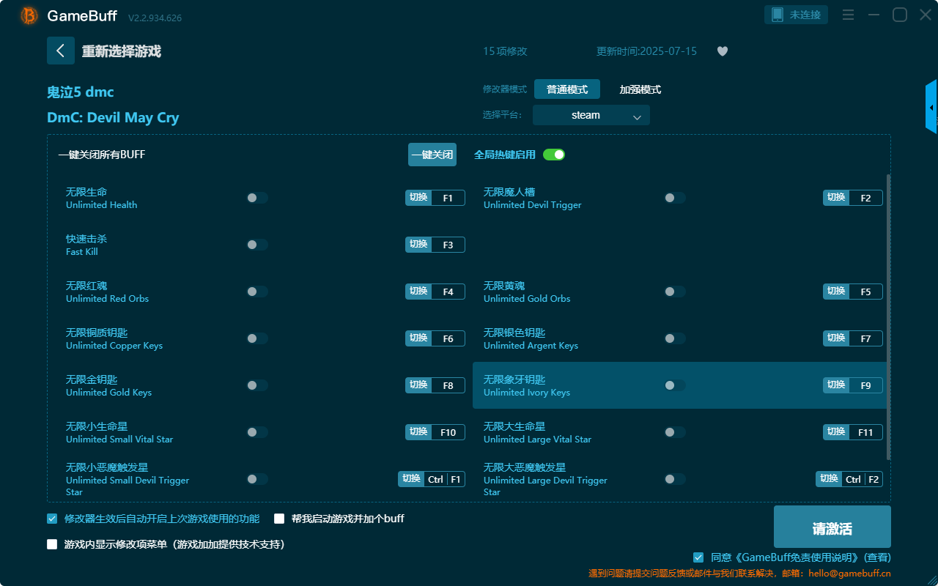
Task: Toggle Unlimited Health switch
Action: pyautogui.click(x=257, y=198)
